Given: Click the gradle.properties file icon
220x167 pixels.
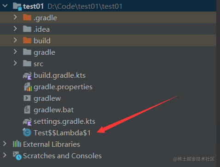Looking at the screenshot, I should click(x=28, y=87).
